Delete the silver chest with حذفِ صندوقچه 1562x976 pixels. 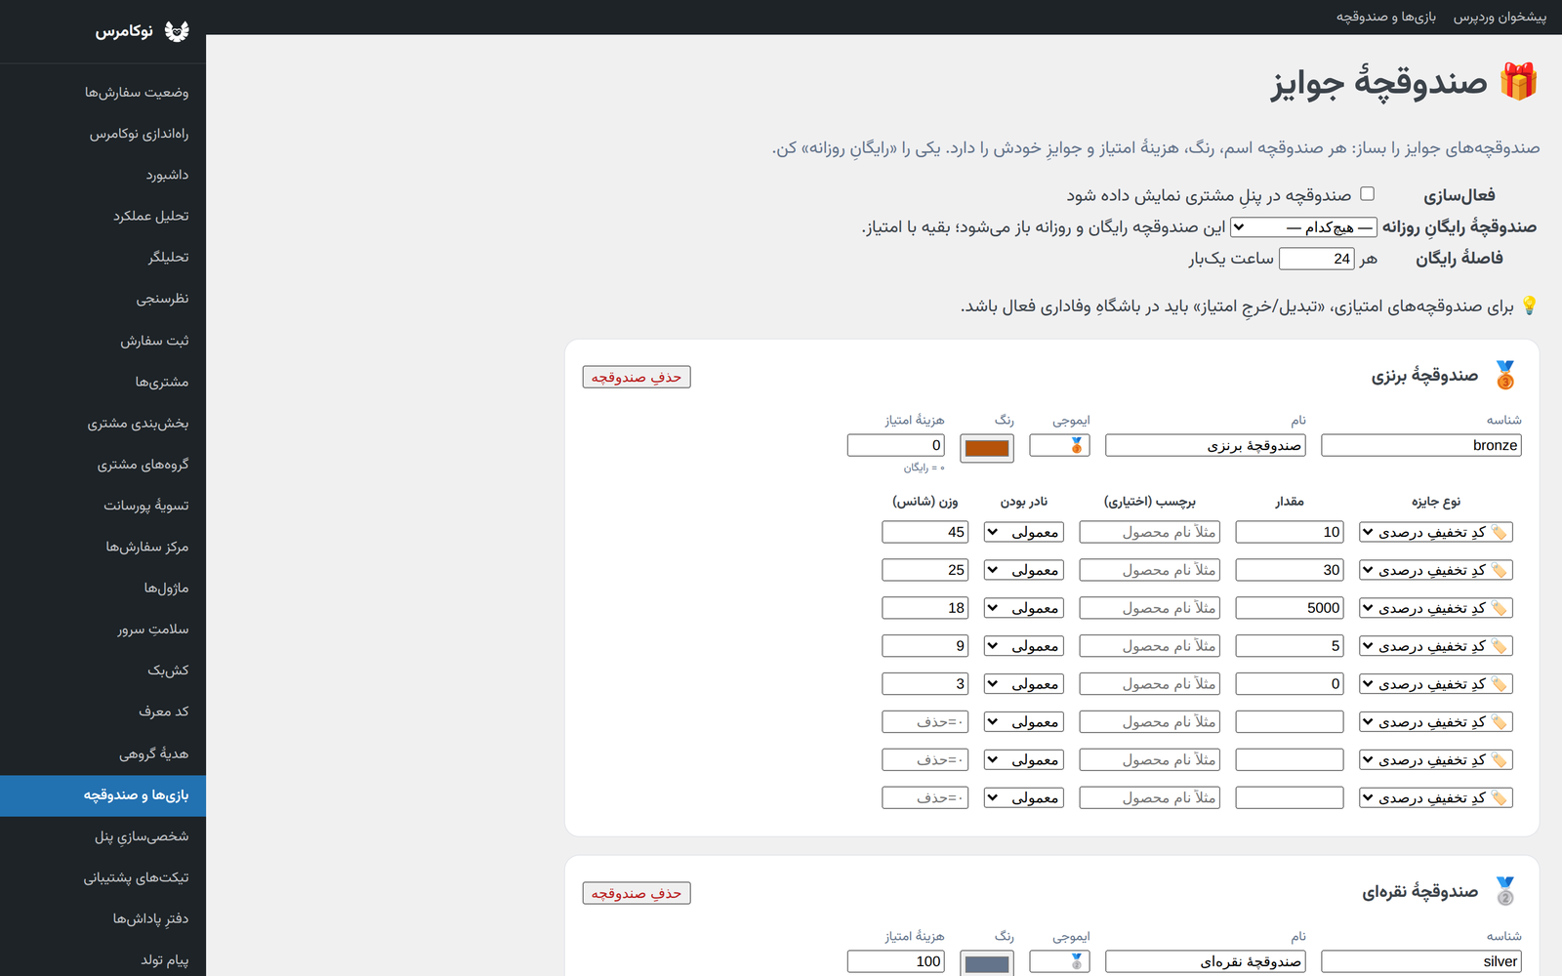pyautogui.click(x=637, y=893)
